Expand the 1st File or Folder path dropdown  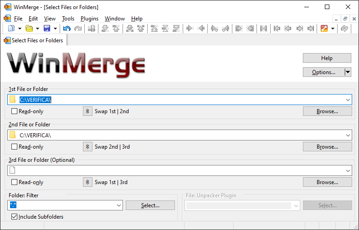(348, 100)
